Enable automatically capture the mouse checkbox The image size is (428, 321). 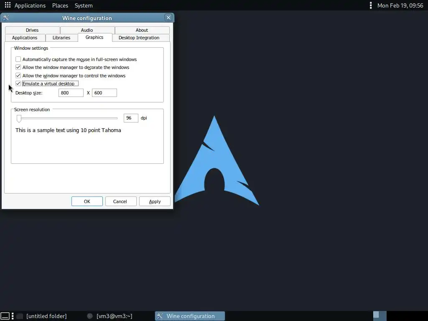pos(18,59)
